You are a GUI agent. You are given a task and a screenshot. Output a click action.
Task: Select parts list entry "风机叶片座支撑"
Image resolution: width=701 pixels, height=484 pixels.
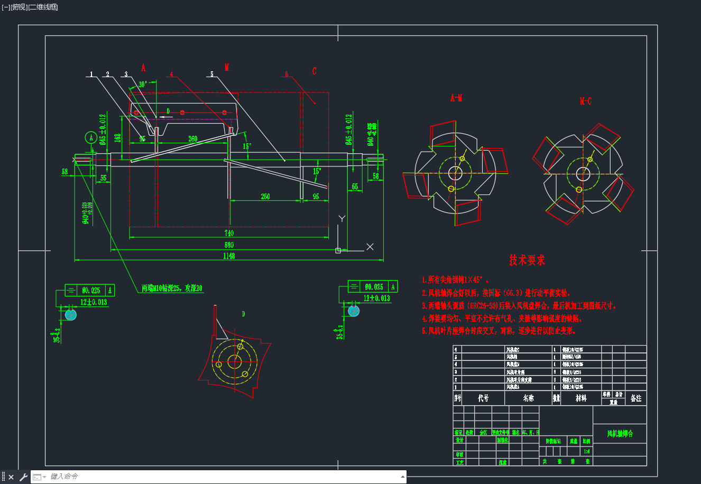(519, 380)
